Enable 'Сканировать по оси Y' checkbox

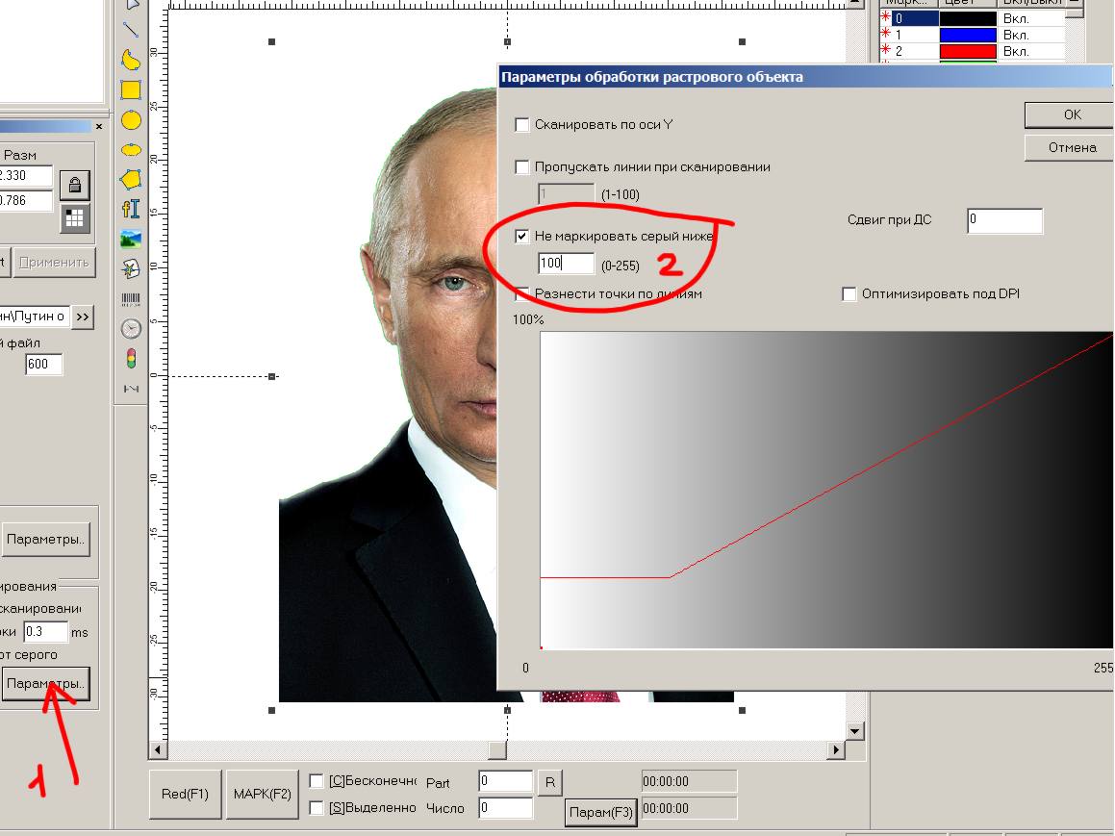[x=522, y=125]
